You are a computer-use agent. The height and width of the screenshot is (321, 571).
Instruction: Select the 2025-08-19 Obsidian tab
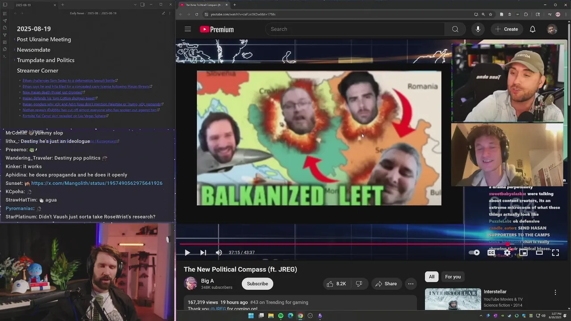pyautogui.click(x=36, y=5)
